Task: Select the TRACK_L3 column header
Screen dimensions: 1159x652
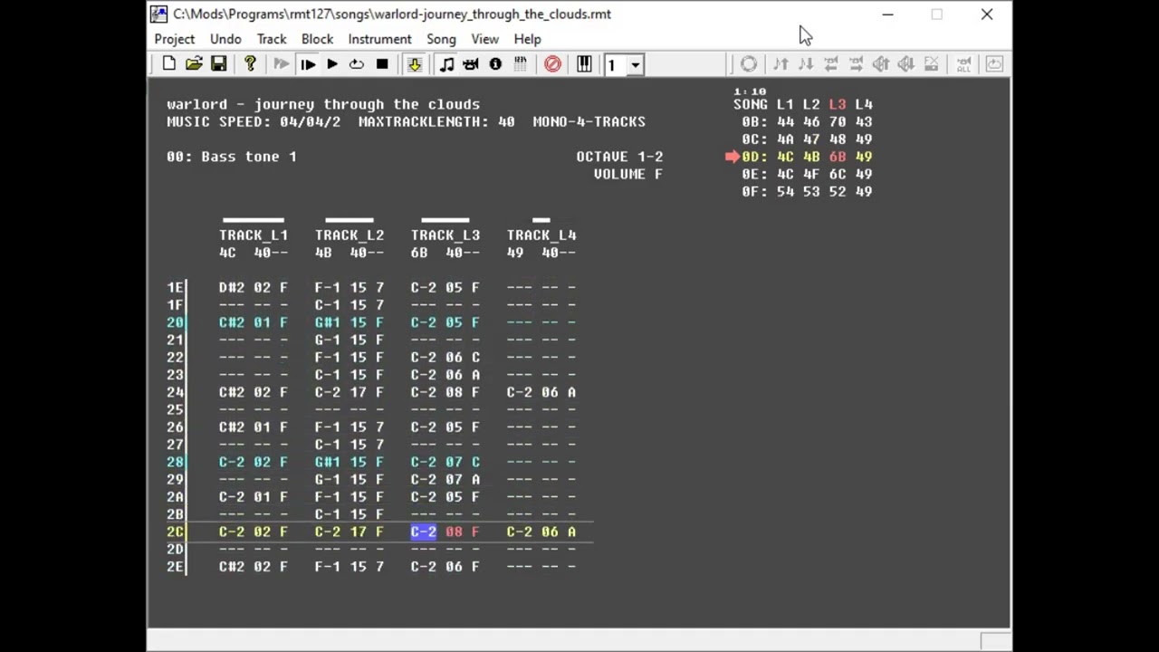Action: [x=445, y=235]
